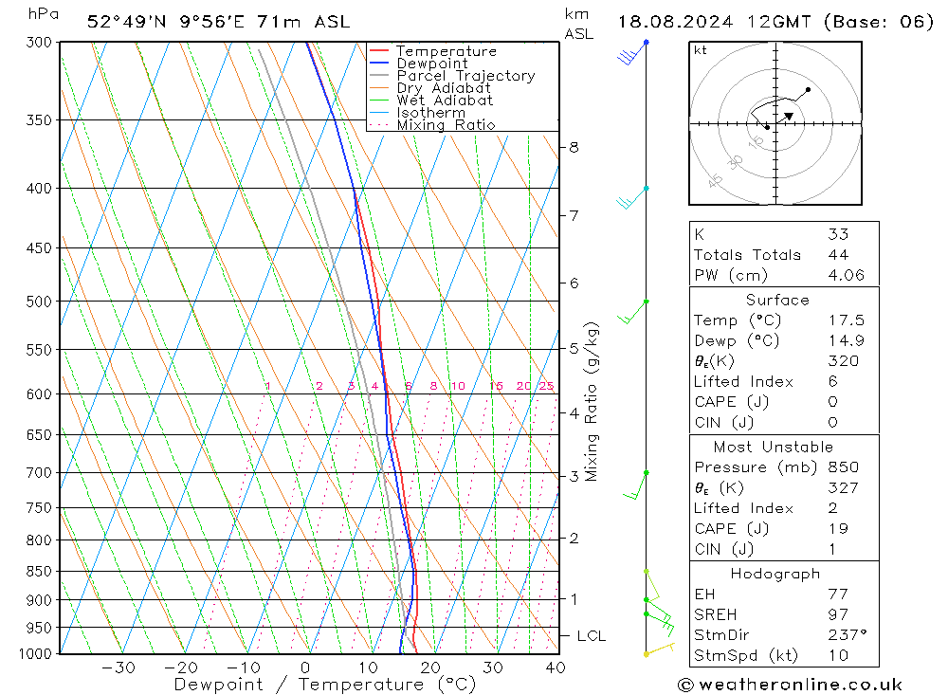Click the red Temperature legend line
This screenshot has width=948, height=695.
click(x=379, y=51)
